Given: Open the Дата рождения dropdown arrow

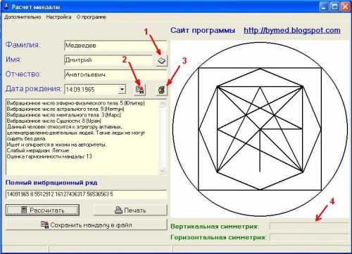Looking at the screenshot, I should 122,89.
